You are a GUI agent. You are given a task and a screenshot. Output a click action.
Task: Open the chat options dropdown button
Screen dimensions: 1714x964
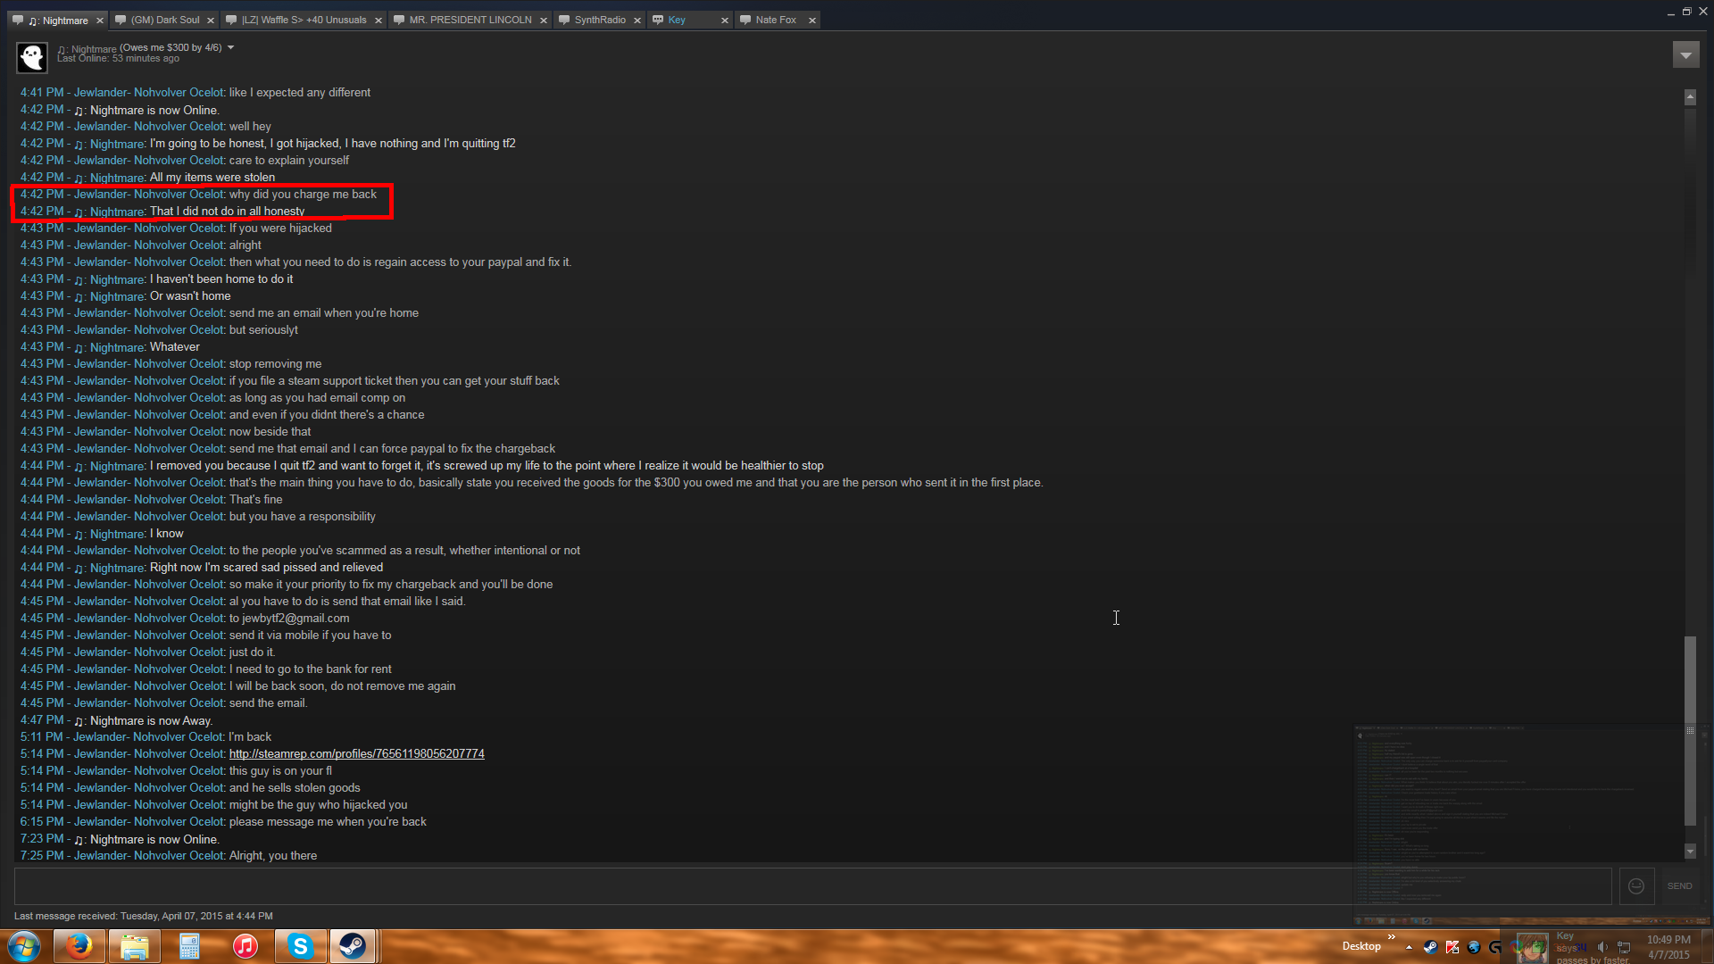[x=1685, y=55]
